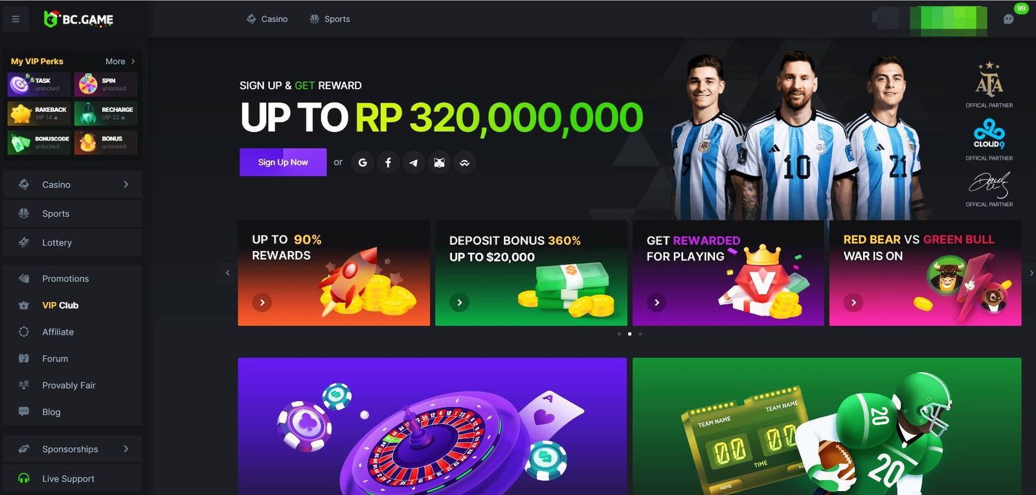The image size is (1036, 495).
Task: Open Live Support from the sidebar
Action: point(73,479)
